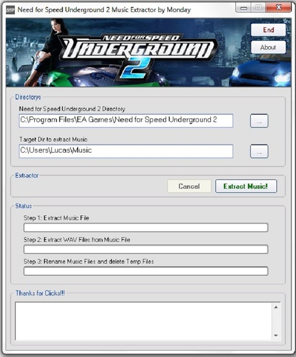Viewport: 296px width, 357px height.
Task: Open the About dialog
Action: click(268, 47)
